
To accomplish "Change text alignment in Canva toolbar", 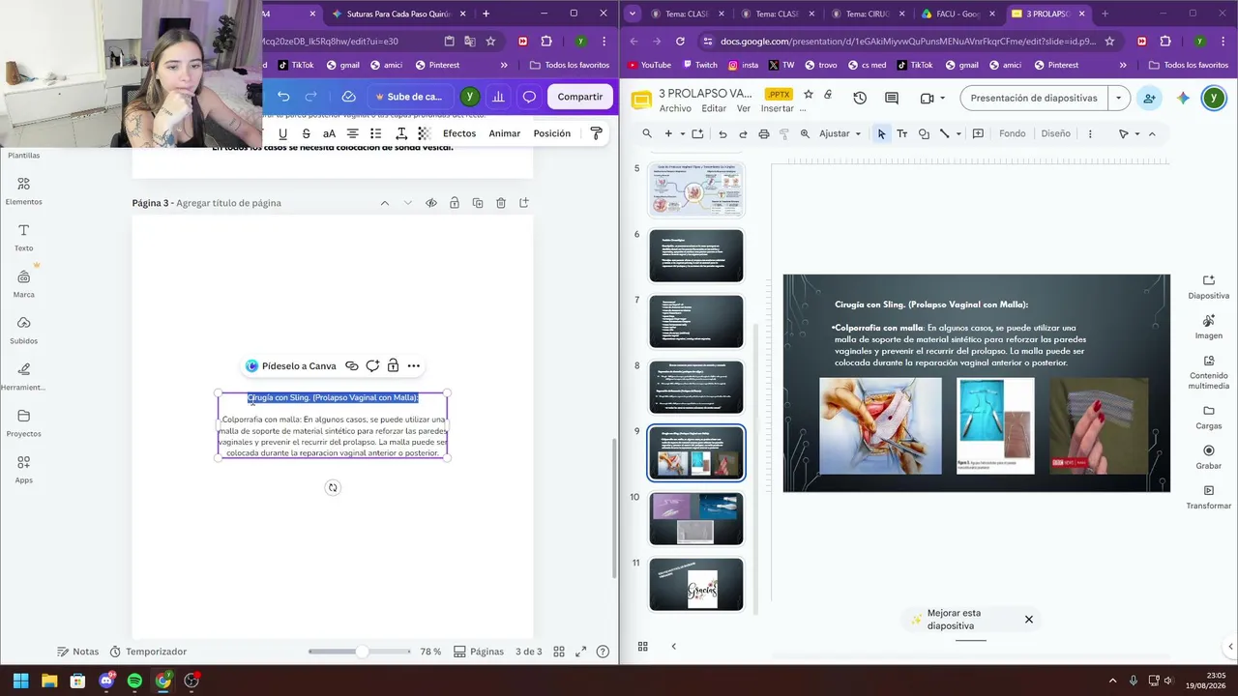I will coord(352,133).
